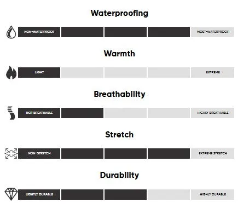Viewport: 249px width, 208px height.
Task: Click the Waterproofing heading
Action: (x=119, y=13)
